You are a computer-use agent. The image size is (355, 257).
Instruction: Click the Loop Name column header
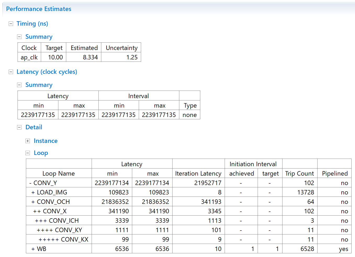pos(59,173)
